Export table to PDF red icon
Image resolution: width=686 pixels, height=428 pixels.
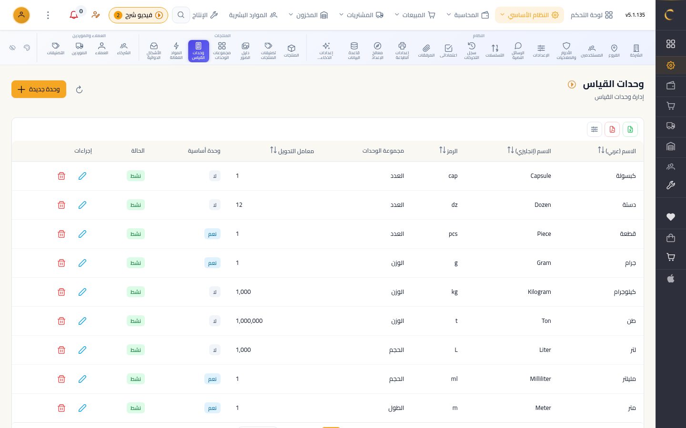tap(612, 129)
